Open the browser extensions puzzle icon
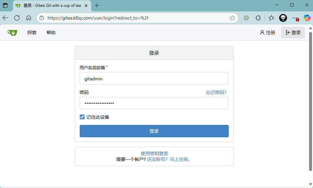 coord(258,18)
